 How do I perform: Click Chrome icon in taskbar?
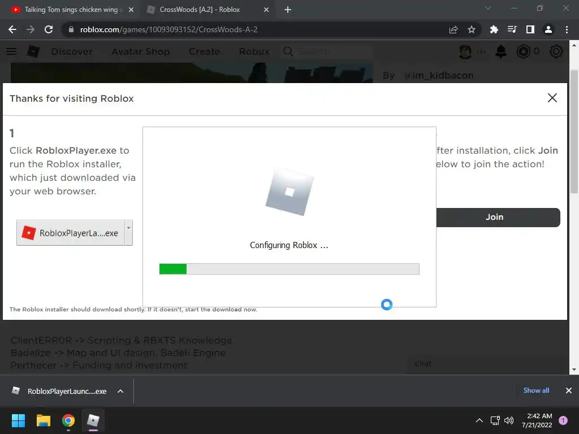click(x=68, y=420)
